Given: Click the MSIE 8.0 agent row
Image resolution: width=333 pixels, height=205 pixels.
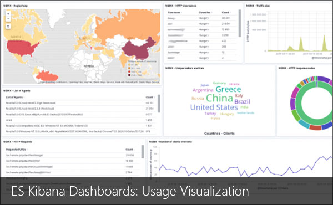Looking at the screenshot, I should [x=80, y=126].
